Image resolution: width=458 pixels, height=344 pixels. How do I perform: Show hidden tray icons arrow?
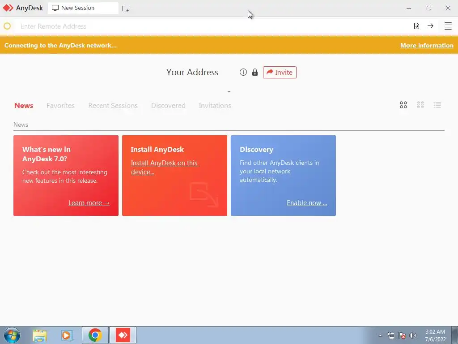click(x=380, y=335)
